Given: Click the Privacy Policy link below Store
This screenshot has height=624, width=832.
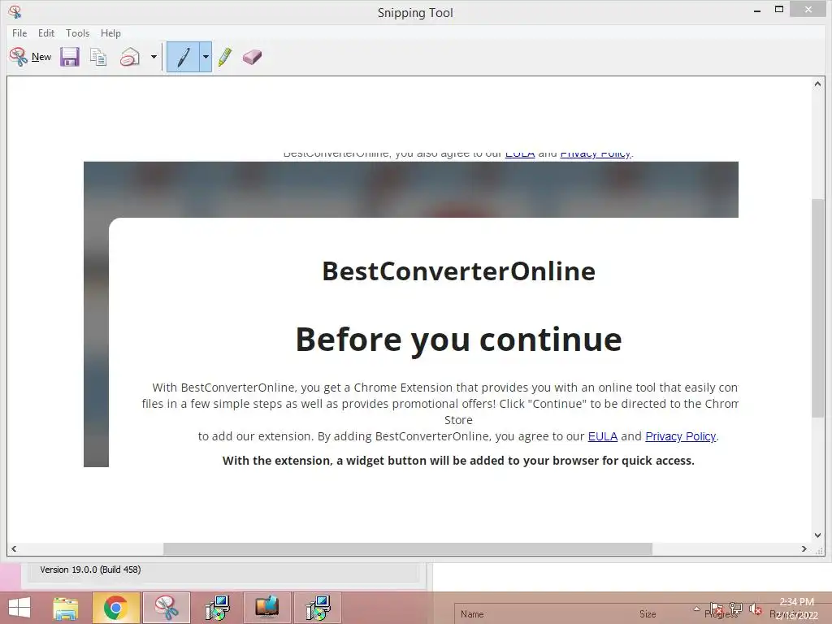Looking at the screenshot, I should 680,436.
